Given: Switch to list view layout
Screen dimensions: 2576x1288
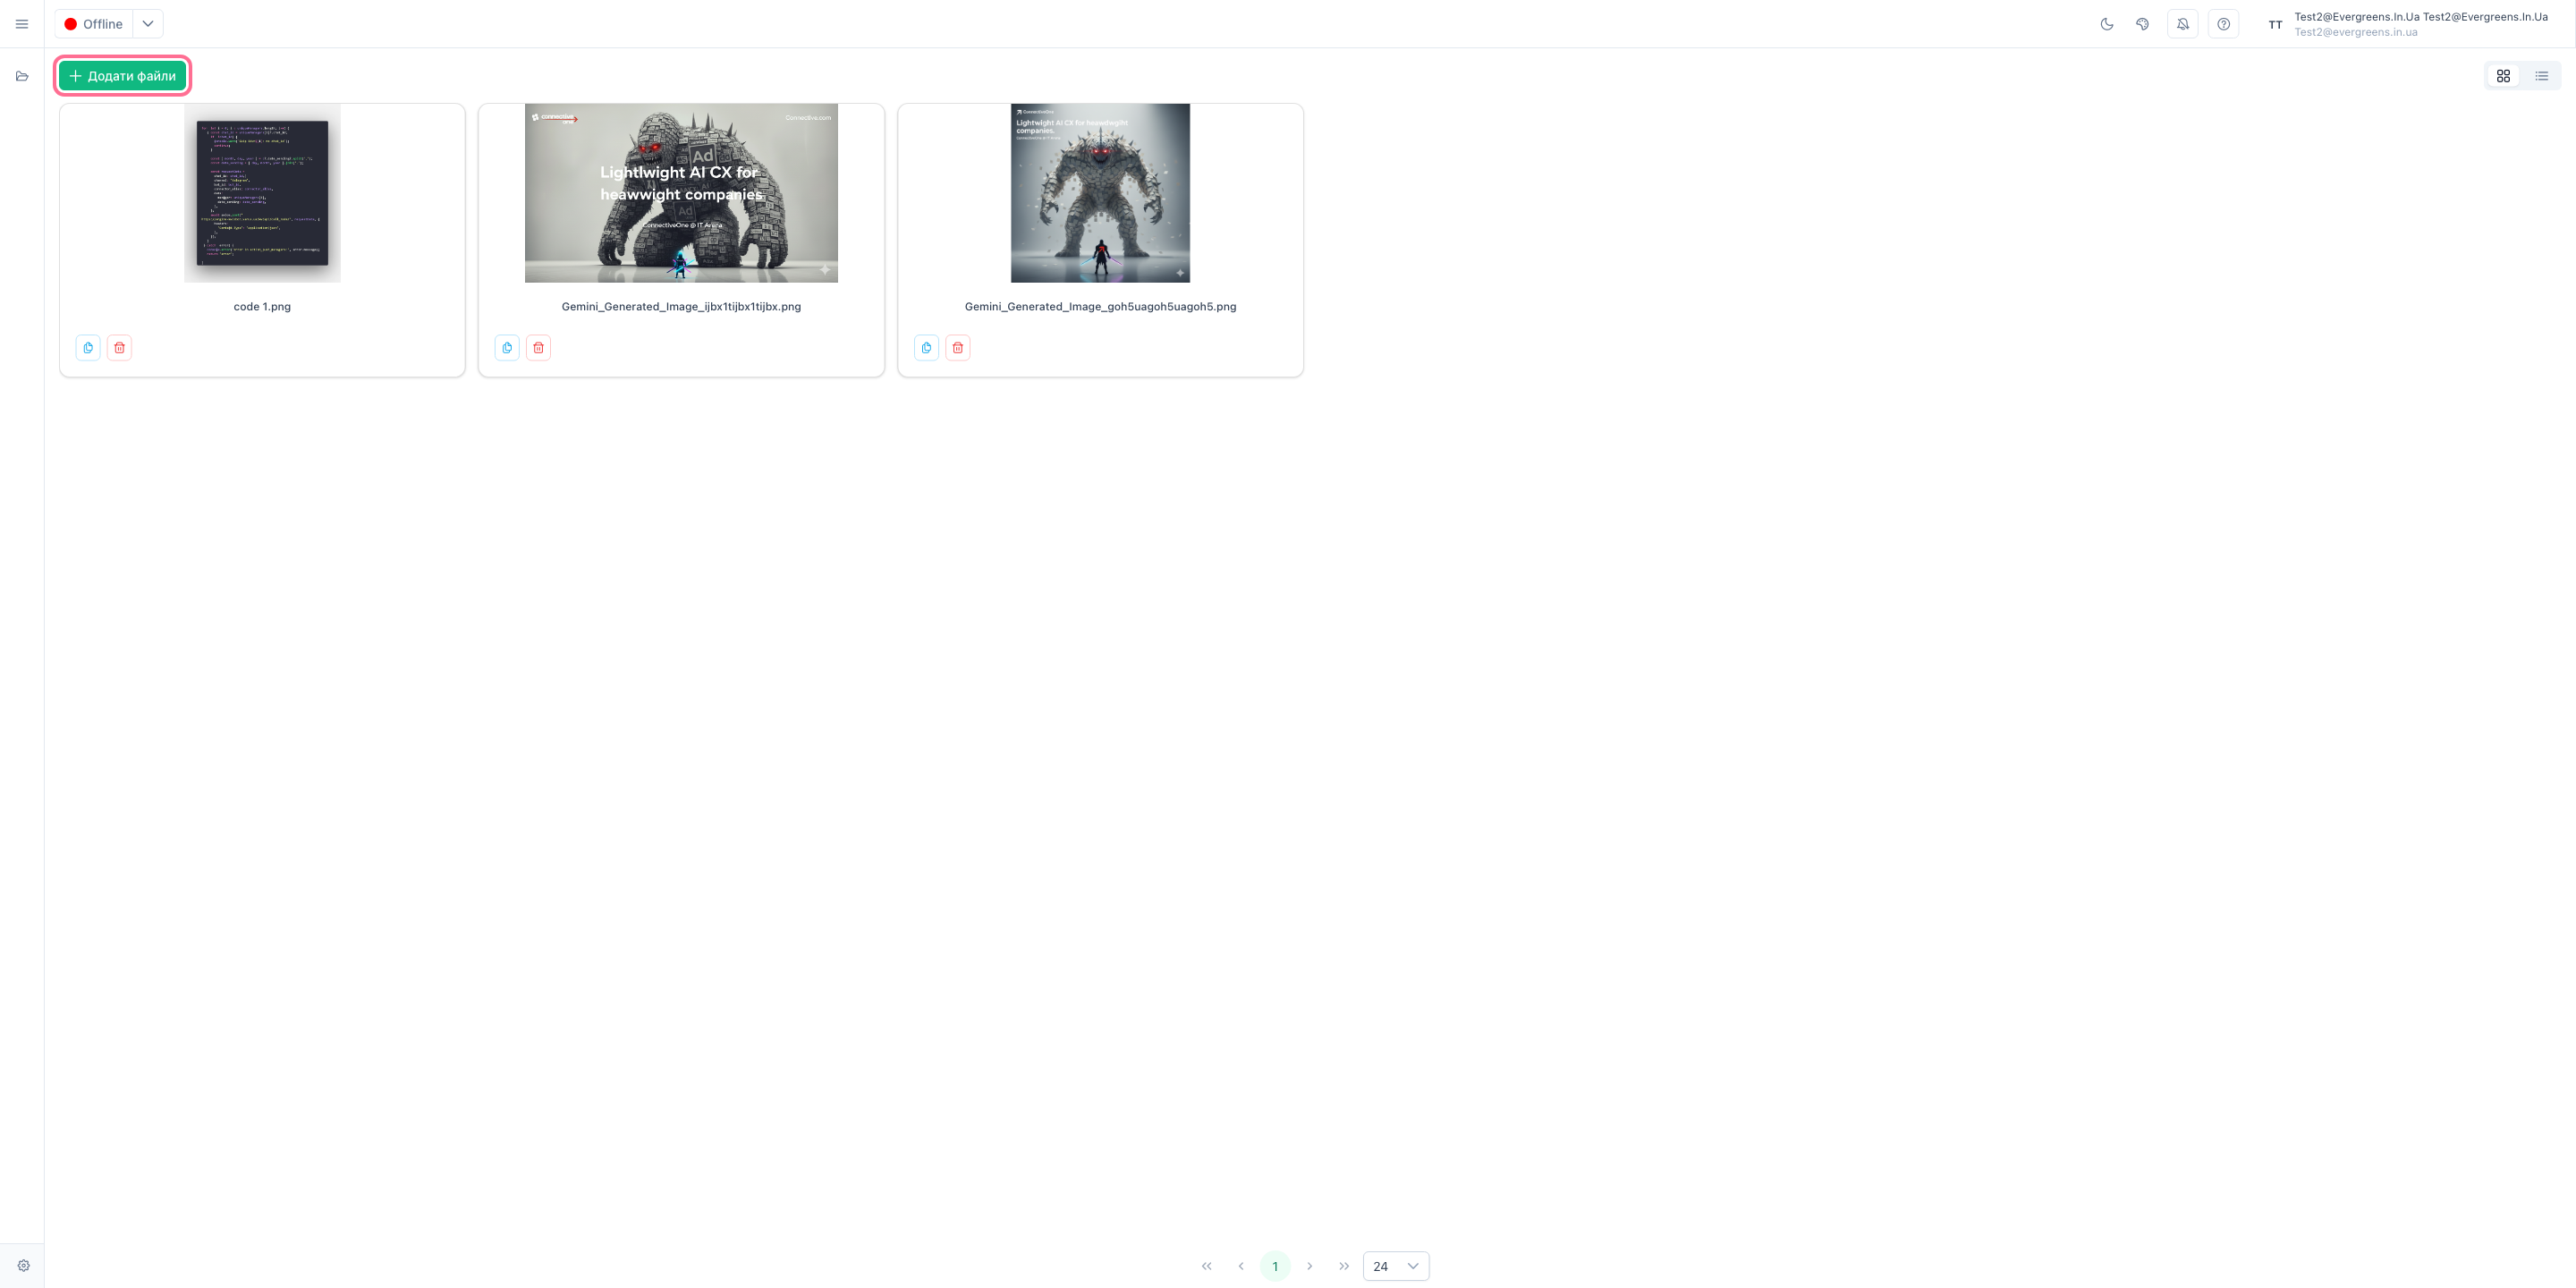Looking at the screenshot, I should pyautogui.click(x=2541, y=75).
